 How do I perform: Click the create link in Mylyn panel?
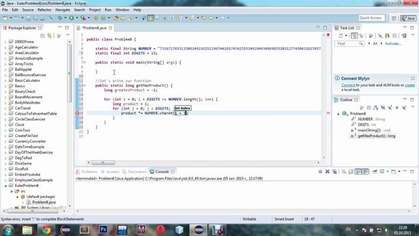[x=410, y=85]
